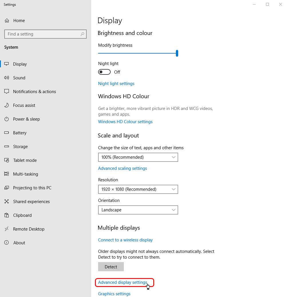Select the Display sidebar icon
Image resolution: width=286 pixels, height=297 pixels.
click(x=20, y=64)
